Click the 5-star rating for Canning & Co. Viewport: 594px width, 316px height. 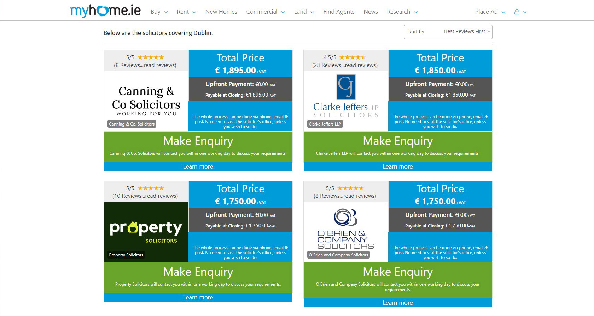coord(151,57)
